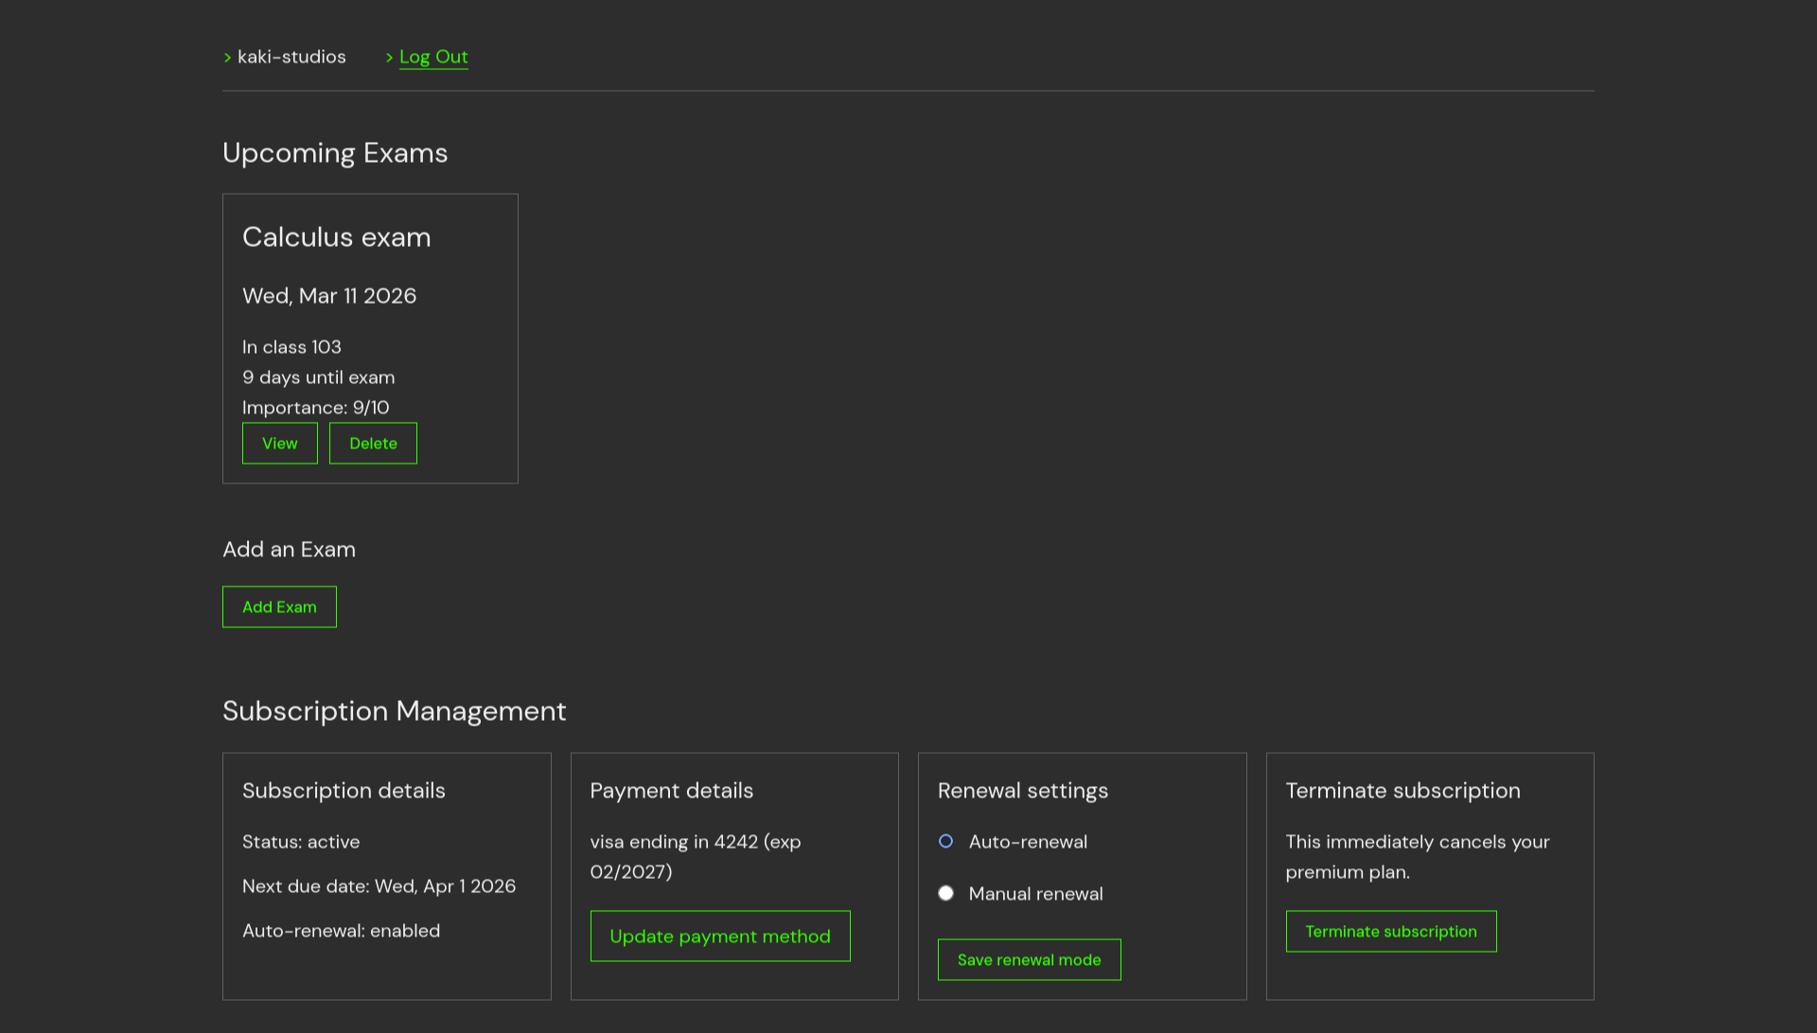Image resolution: width=1817 pixels, height=1033 pixels.
Task: Update the visa payment method
Action: tap(719, 936)
